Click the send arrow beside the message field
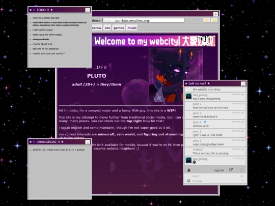Image resolution: width=275 pixels, height=206 pixels. point(242,181)
